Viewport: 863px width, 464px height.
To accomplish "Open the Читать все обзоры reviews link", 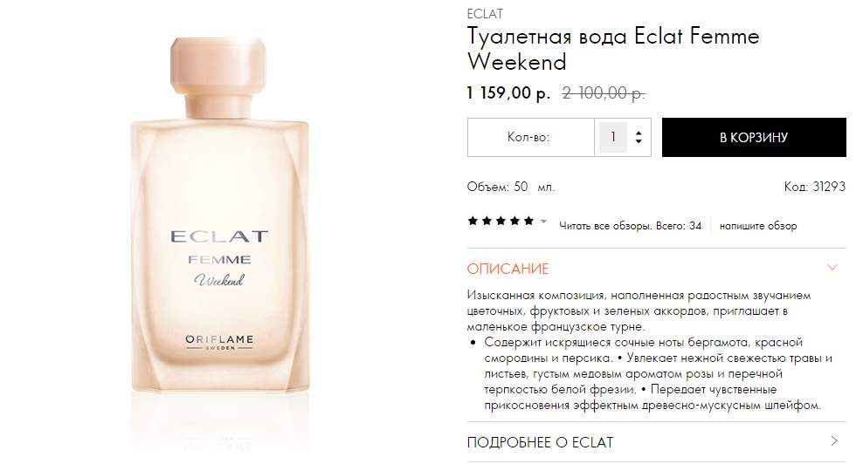I will (x=630, y=226).
